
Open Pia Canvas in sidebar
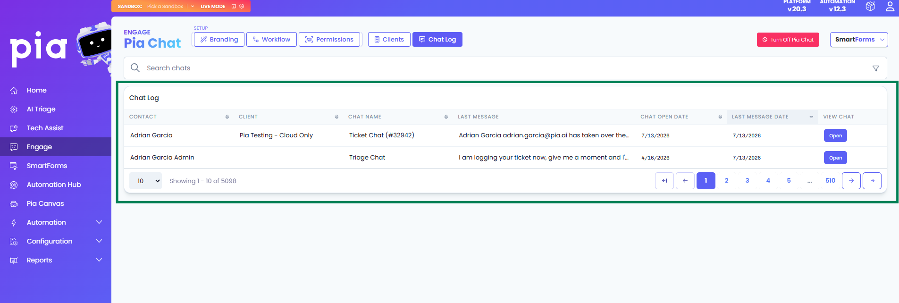coord(45,203)
